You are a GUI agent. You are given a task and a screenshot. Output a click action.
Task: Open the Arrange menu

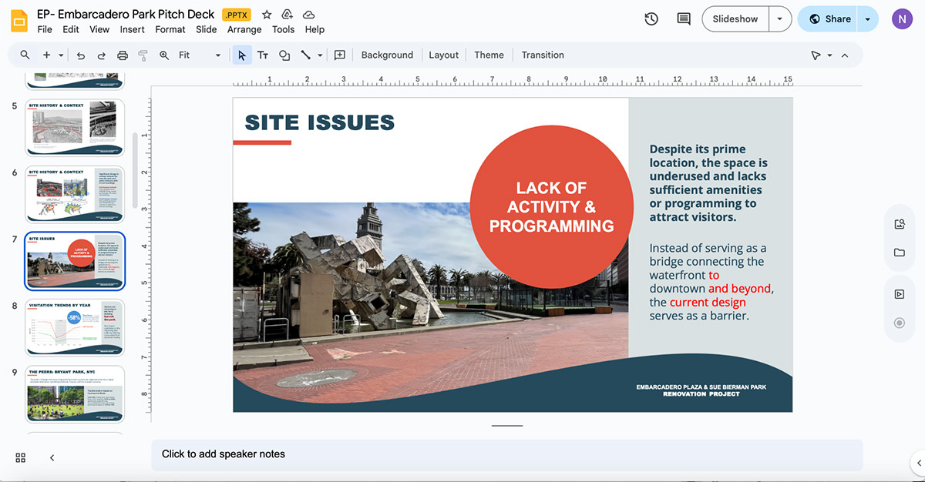pyautogui.click(x=244, y=29)
